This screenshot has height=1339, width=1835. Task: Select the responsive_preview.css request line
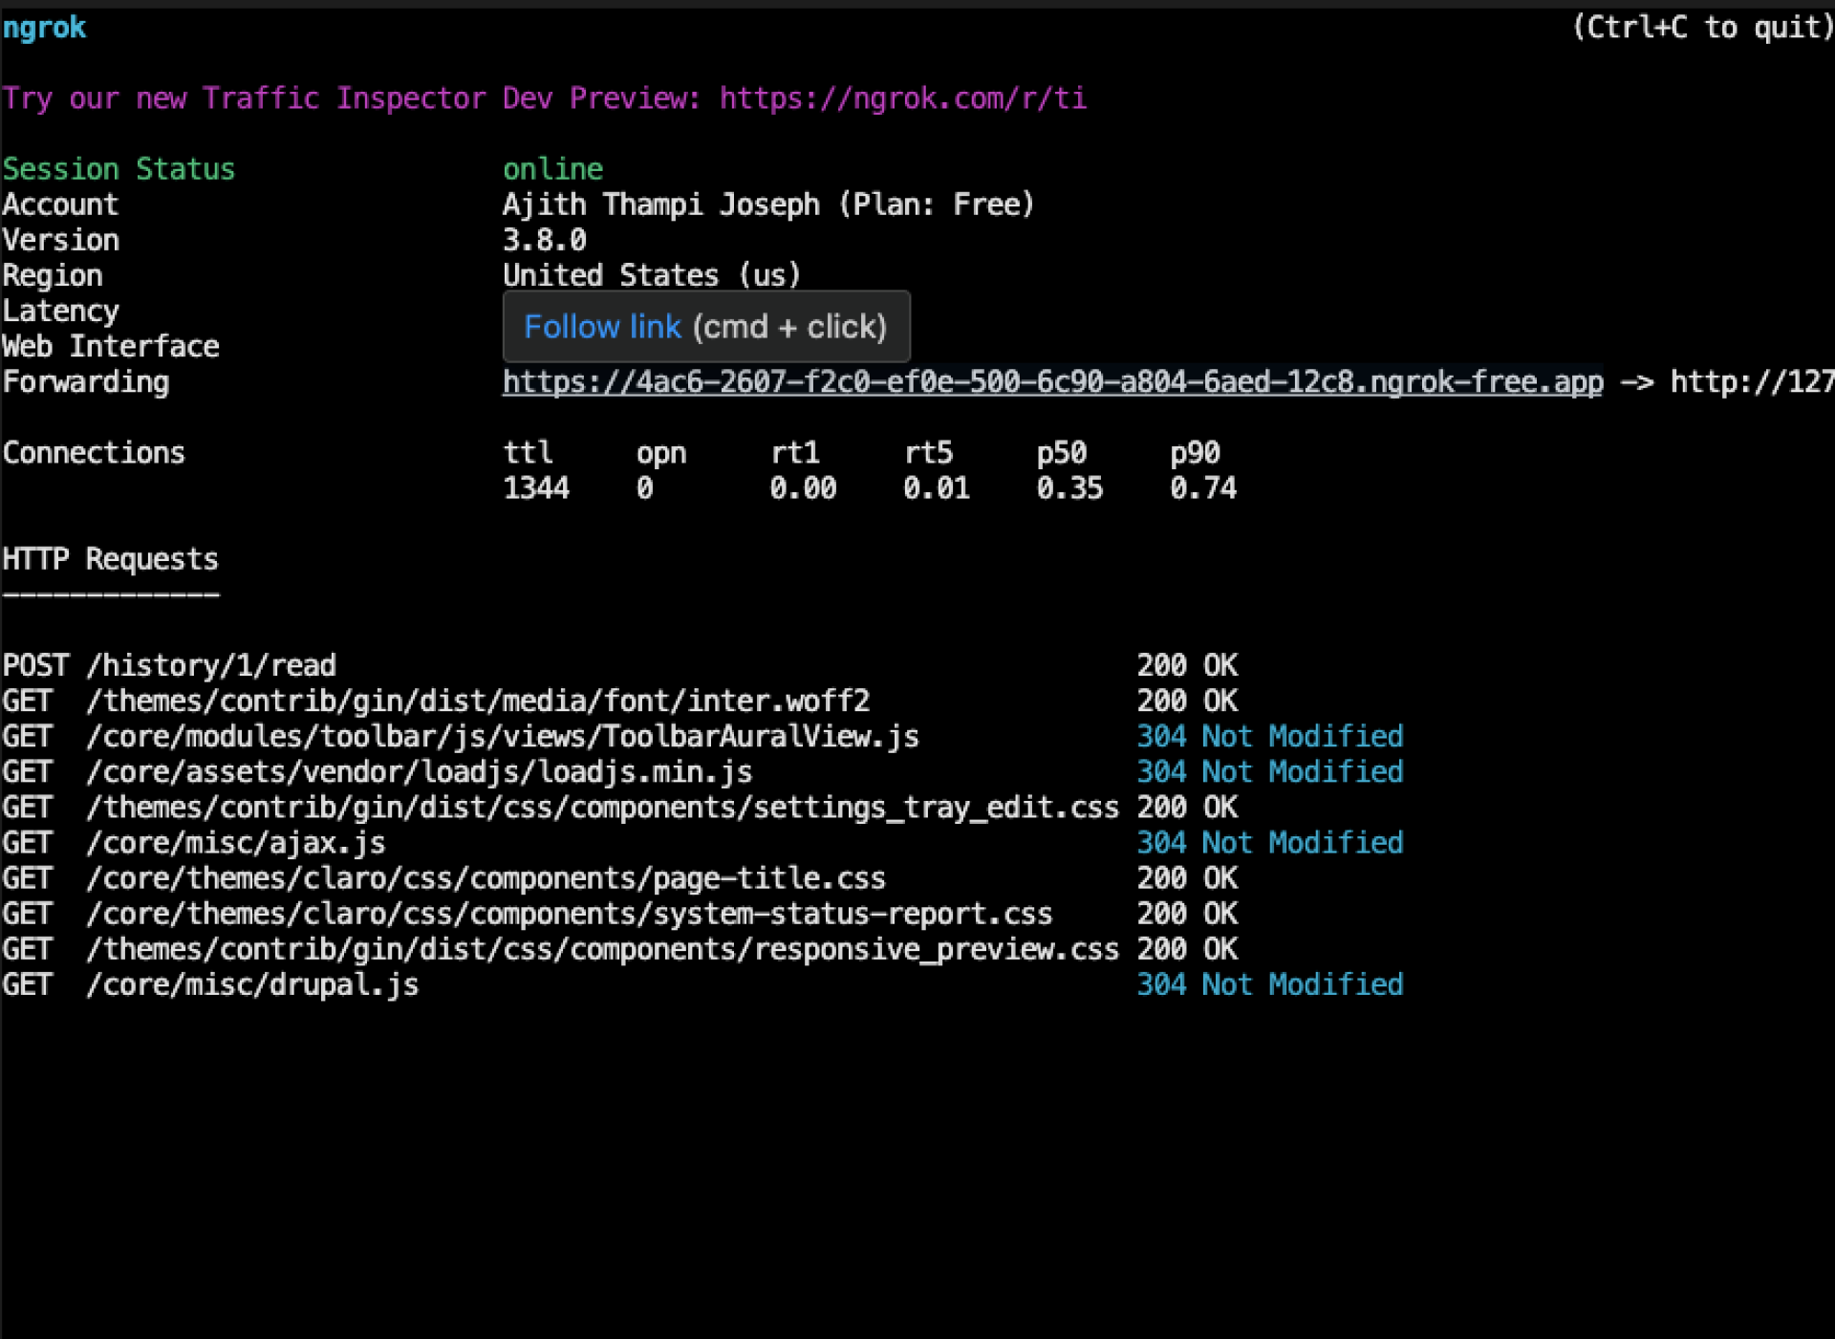click(x=602, y=948)
